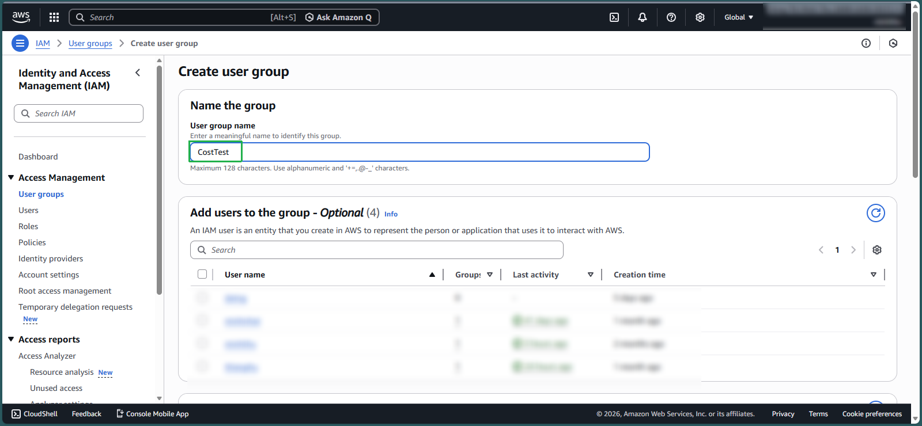Click the Ask Amazon Q button

338,17
